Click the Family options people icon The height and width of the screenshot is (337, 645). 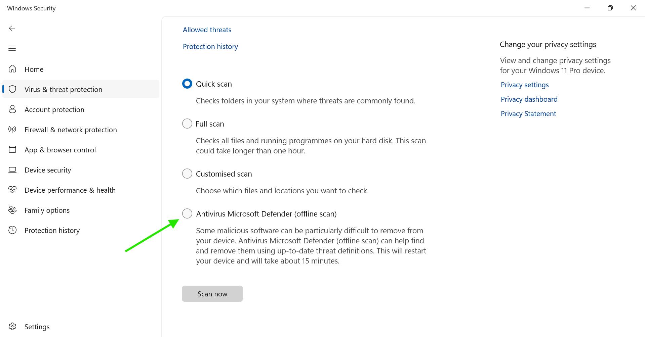click(12, 210)
